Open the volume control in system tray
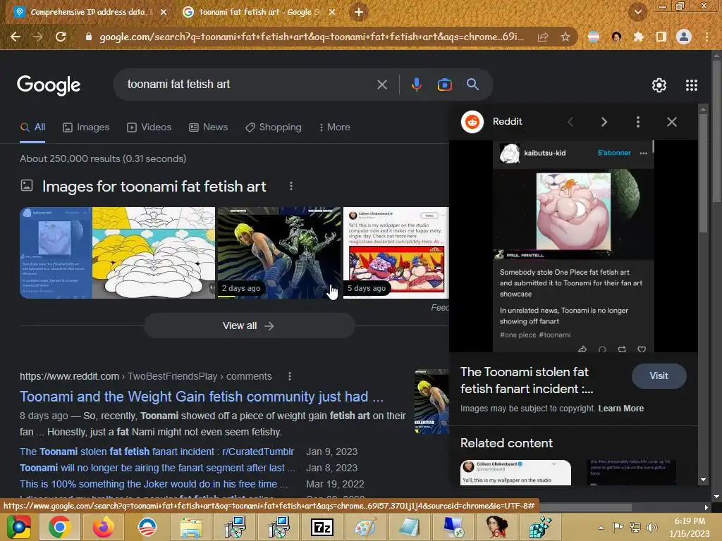 (651, 528)
